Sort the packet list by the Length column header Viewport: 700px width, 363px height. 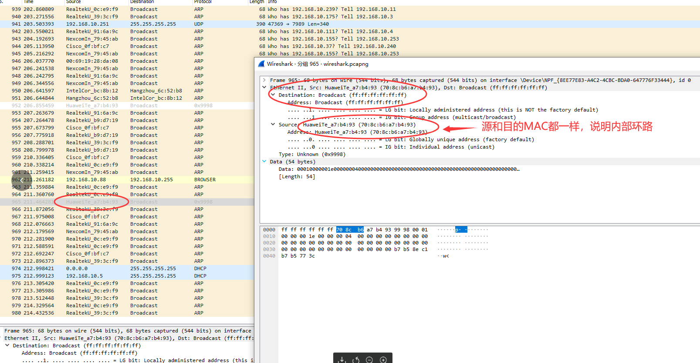click(257, 2)
